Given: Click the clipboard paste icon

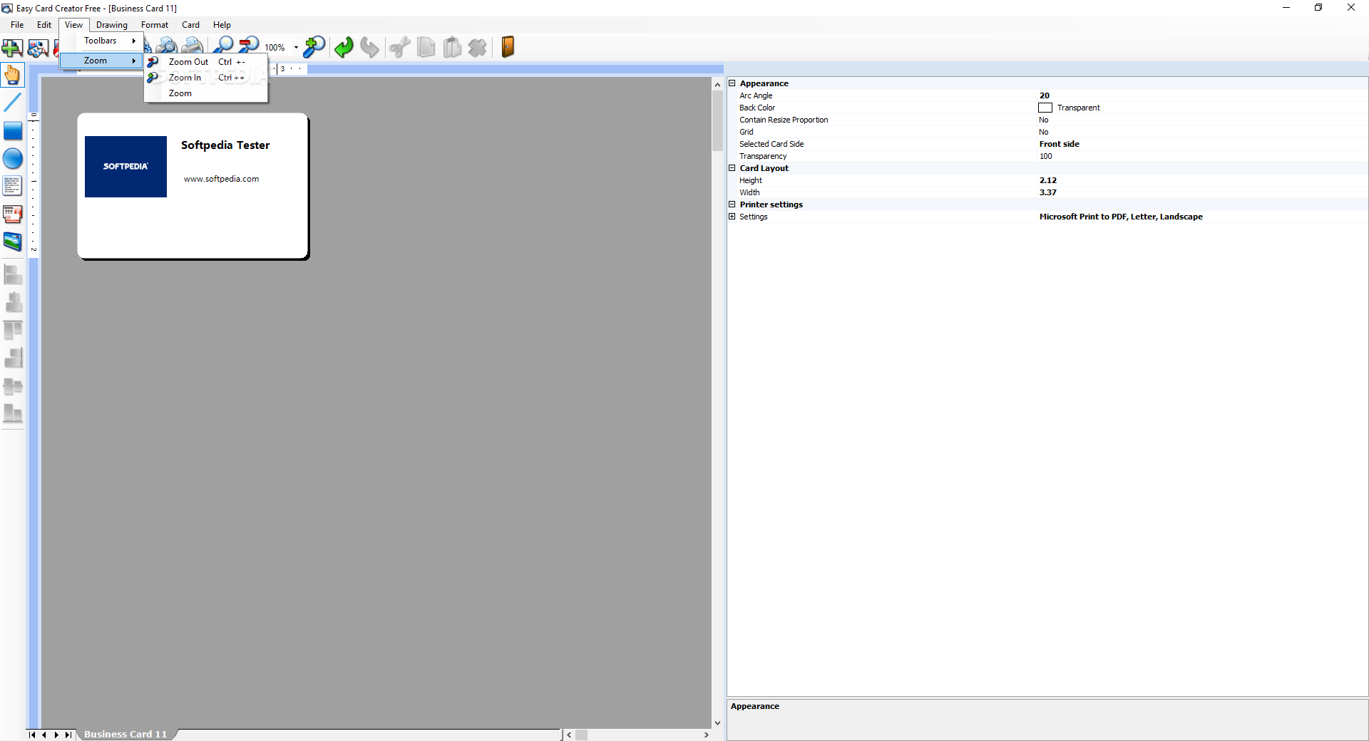Looking at the screenshot, I should pyautogui.click(x=452, y=47).
